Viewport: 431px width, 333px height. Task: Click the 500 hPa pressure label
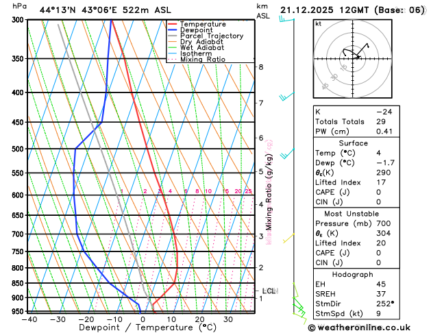point(19,149)
